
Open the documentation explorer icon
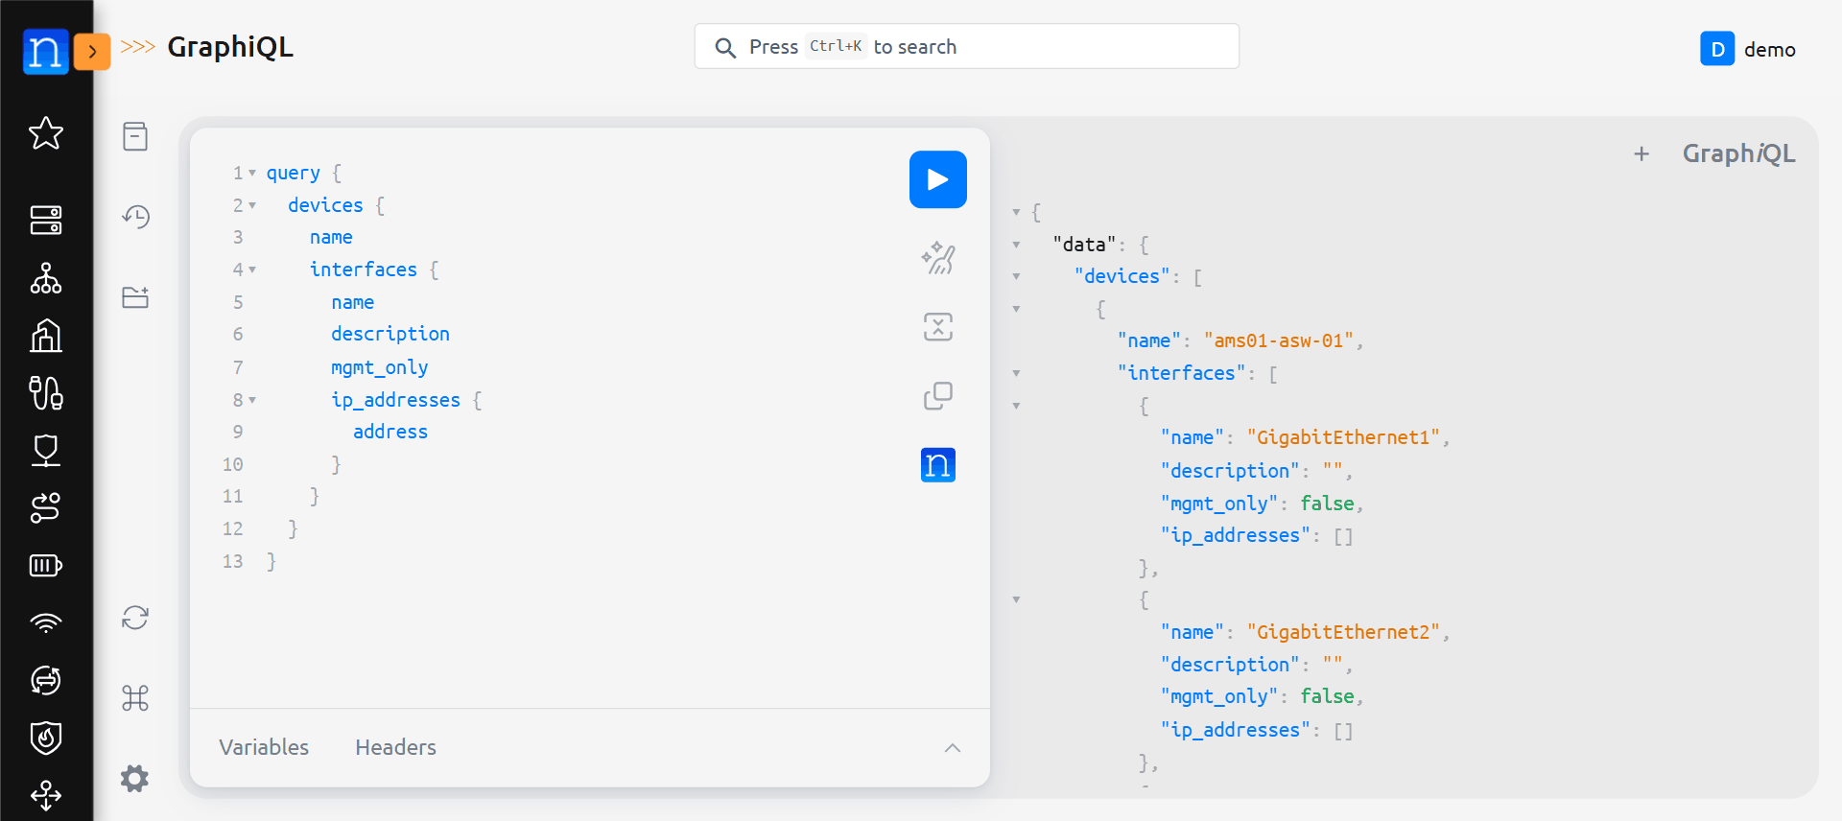coord(135,136)
